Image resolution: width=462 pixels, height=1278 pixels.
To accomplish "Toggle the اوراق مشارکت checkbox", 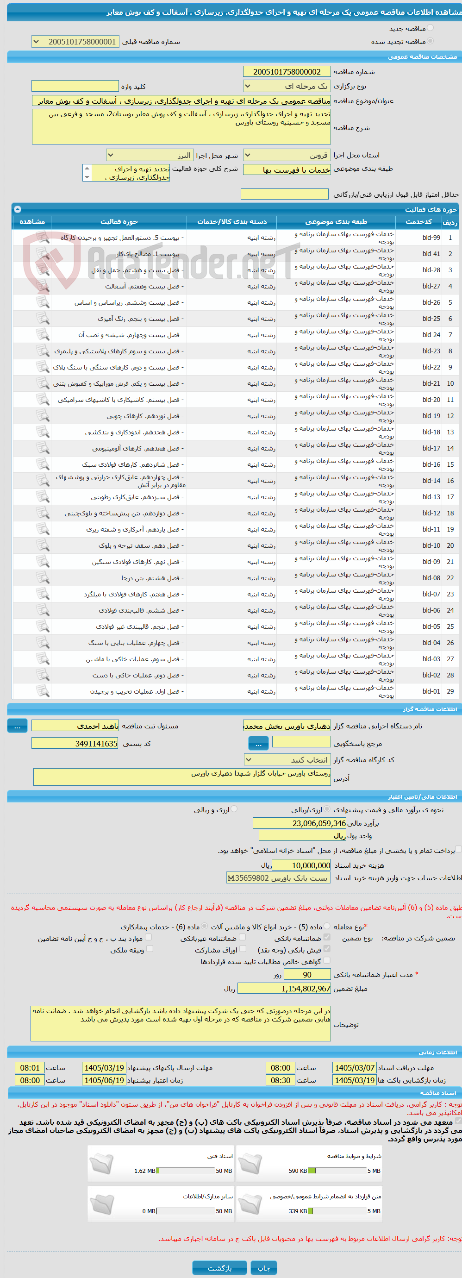I will [x=242, y=949].
